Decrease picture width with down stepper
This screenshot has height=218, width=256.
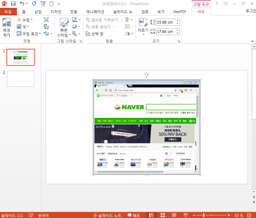[177, 33]
